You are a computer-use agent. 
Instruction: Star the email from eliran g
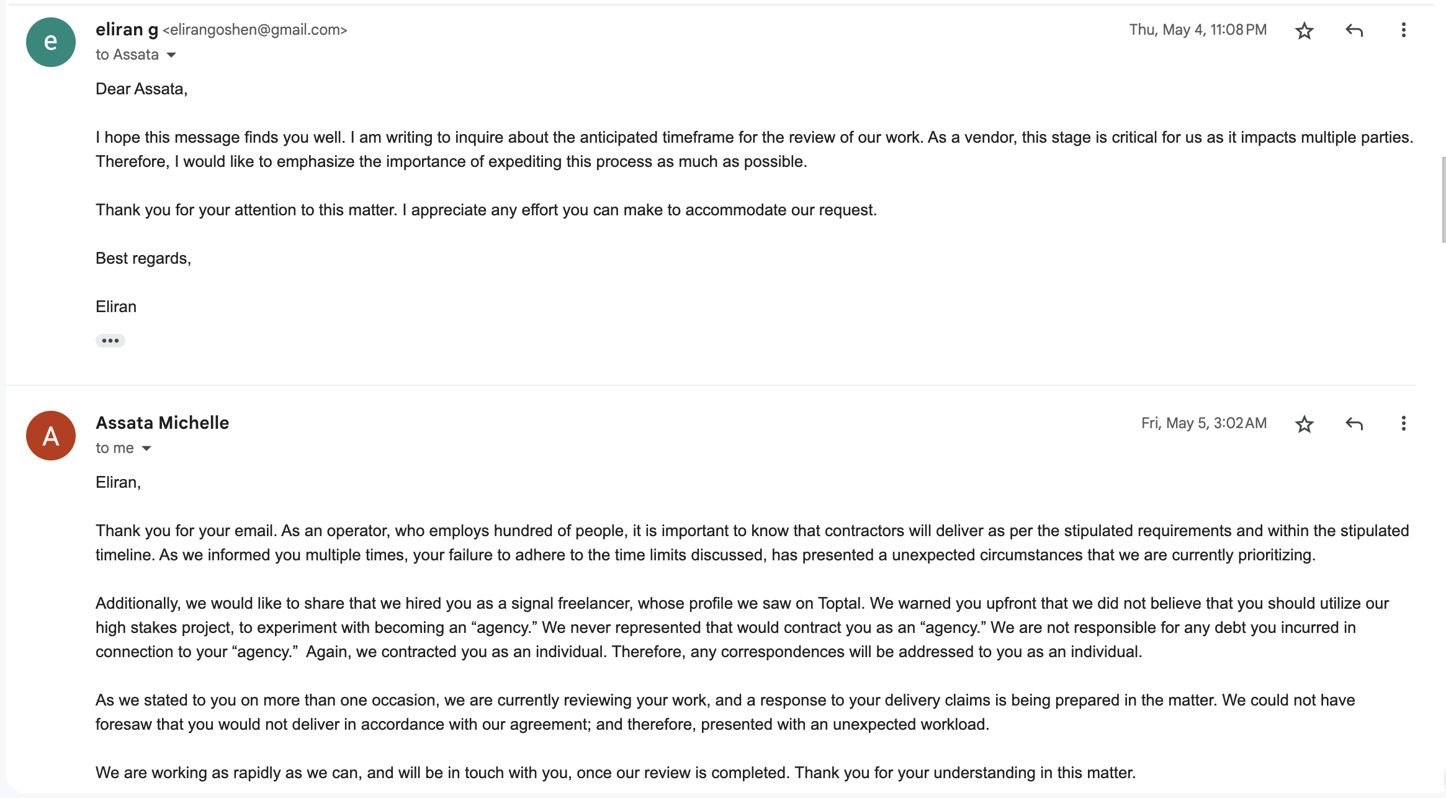click(x=1305, y=30)
